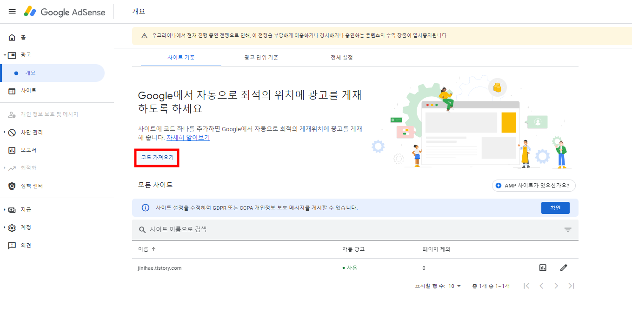Edit jinihae.tistory.com with the pencil icon
Viewport: 632px width, 327px height.
tap(564, 267)
